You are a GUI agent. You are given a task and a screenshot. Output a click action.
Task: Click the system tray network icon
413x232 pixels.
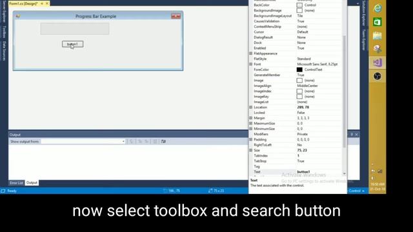pos(380,171)
